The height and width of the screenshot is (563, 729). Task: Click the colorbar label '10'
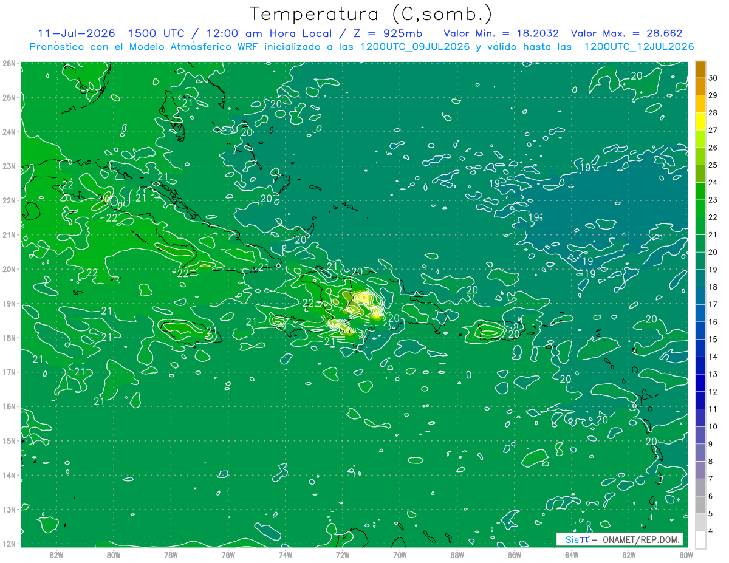click(x=713, y=426)
